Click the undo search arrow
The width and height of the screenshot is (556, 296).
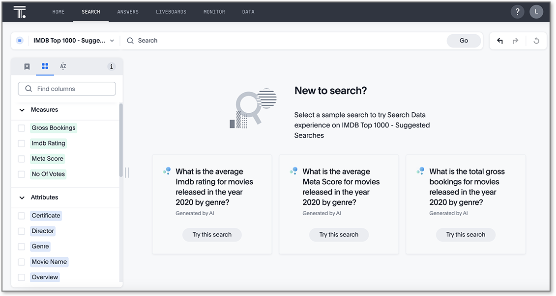[499, 41]
